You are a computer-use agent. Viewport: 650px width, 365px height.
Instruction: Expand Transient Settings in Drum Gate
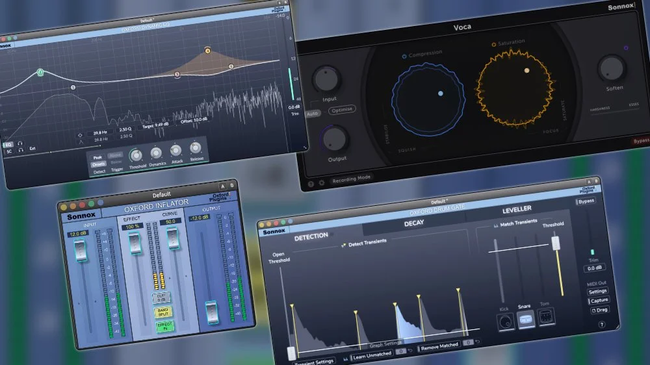(x=314, y=362)
